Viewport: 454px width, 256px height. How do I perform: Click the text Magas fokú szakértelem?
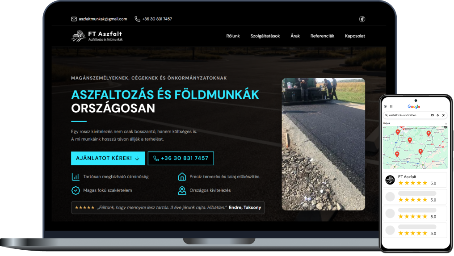107,190
